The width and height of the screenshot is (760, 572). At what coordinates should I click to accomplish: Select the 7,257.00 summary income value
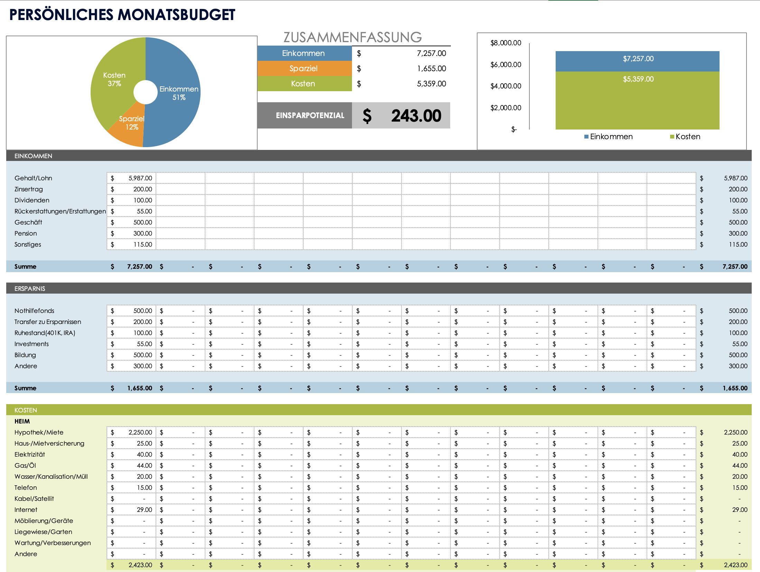[431, 53]
